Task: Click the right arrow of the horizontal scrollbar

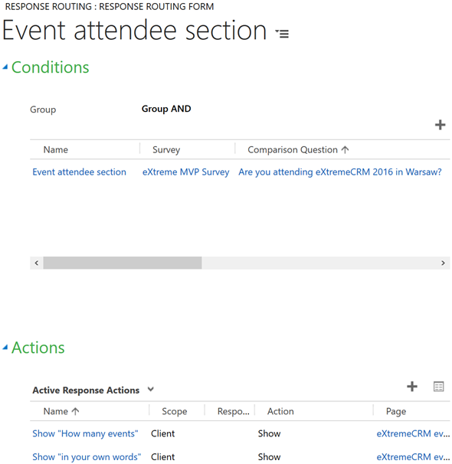Action: [443, 263]
